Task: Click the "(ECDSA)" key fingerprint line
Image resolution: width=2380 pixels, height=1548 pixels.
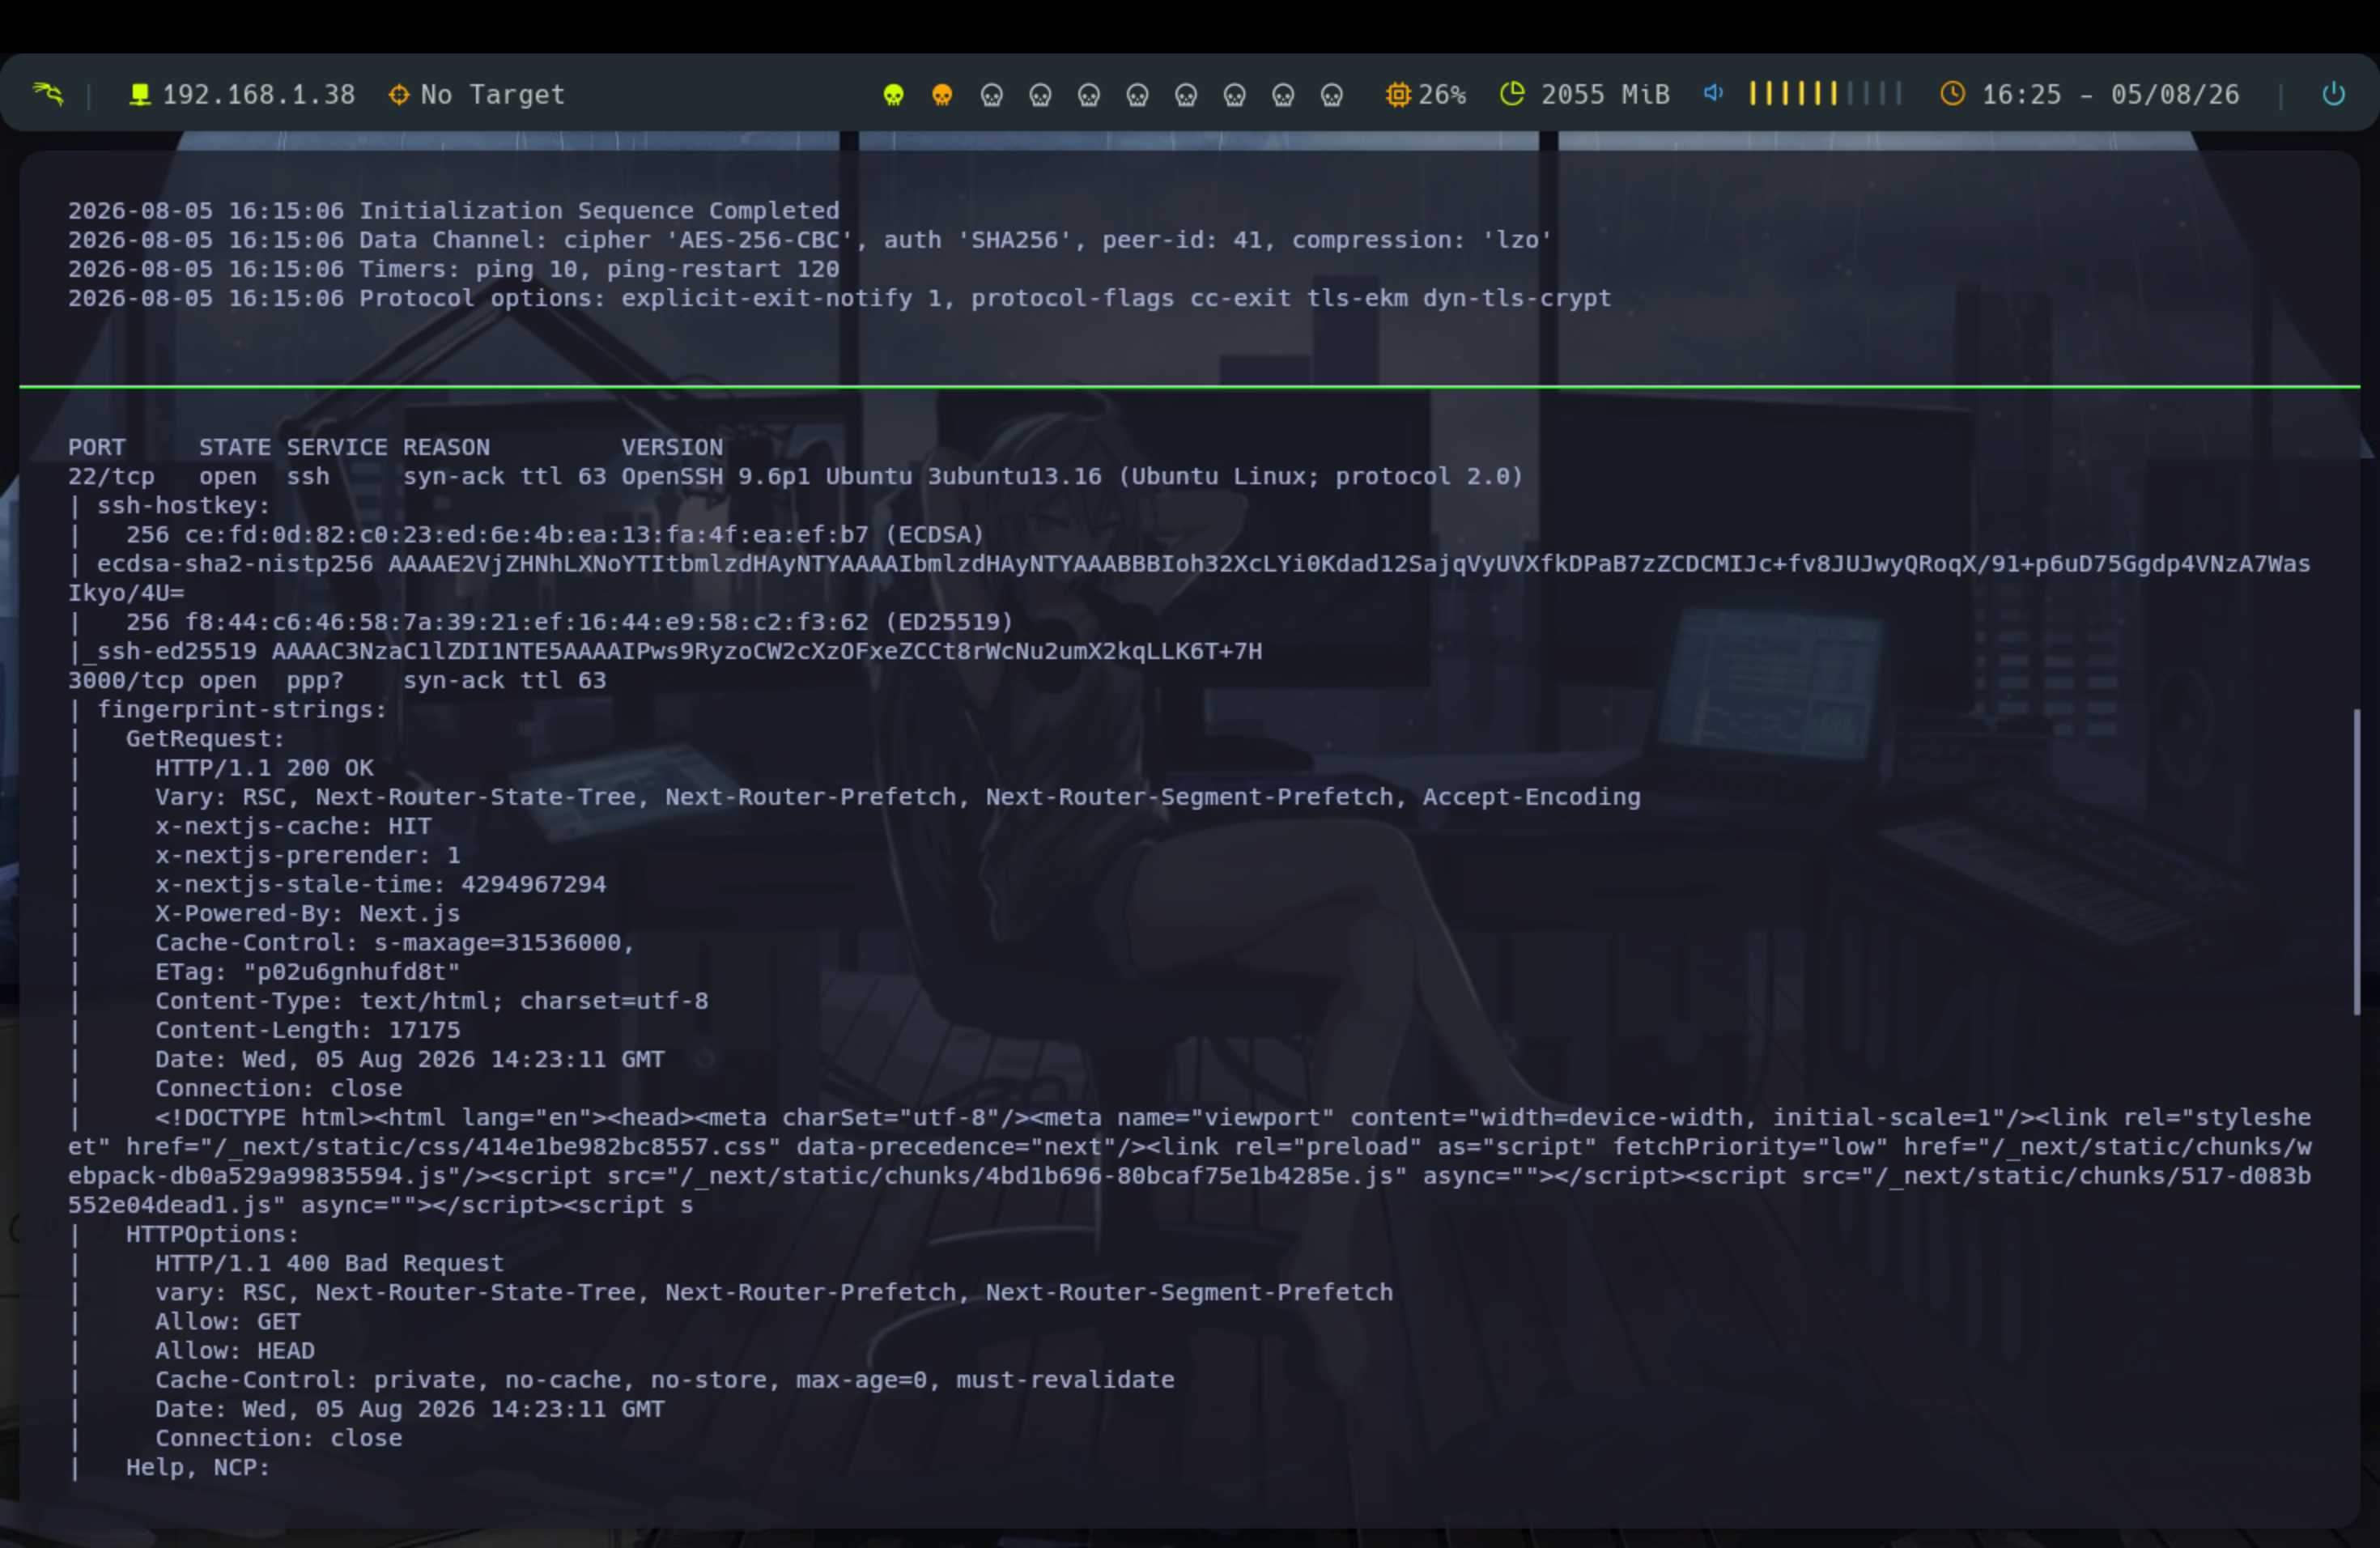Action: pos(555,534)
